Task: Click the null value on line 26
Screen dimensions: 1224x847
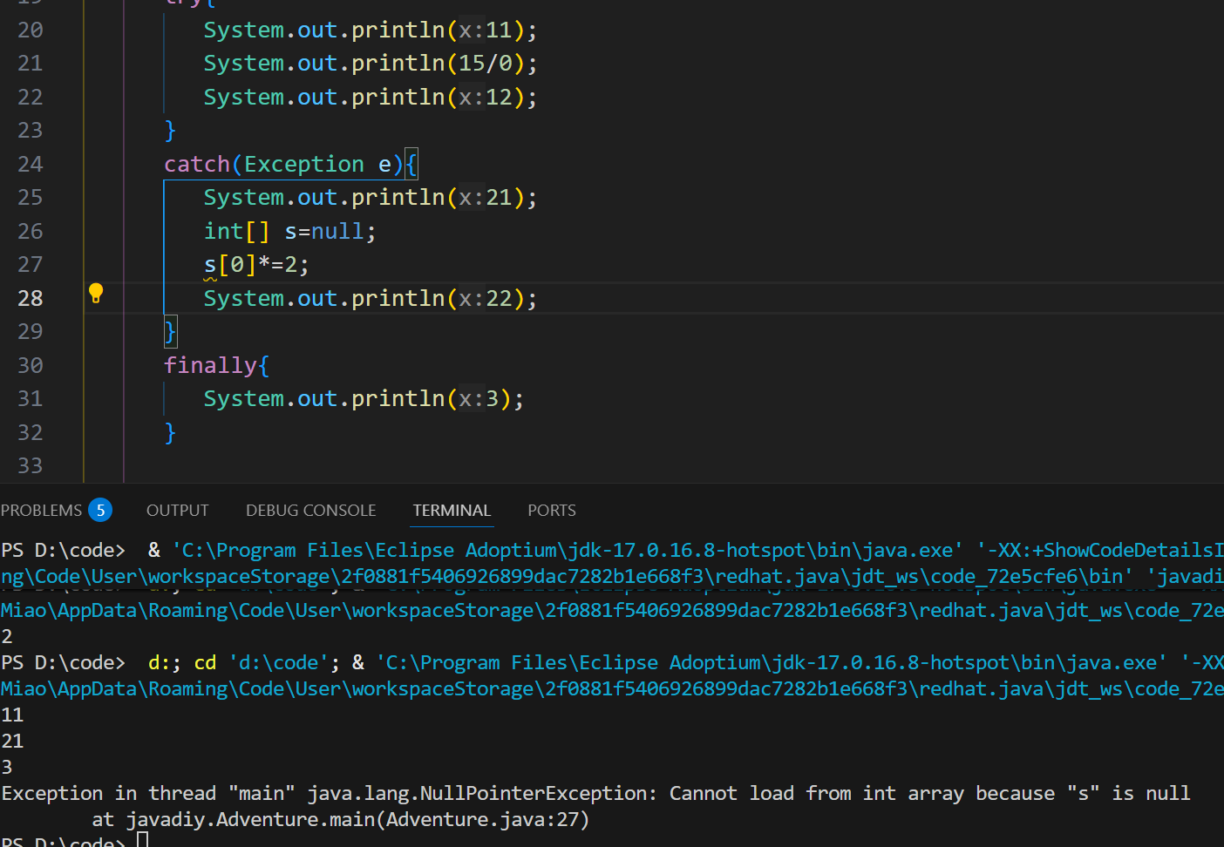Action: [x=337, y=231]
